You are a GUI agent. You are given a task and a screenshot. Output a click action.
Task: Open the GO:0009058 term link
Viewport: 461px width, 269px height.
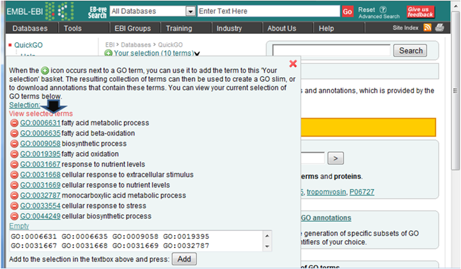click(x=40, y=144)
